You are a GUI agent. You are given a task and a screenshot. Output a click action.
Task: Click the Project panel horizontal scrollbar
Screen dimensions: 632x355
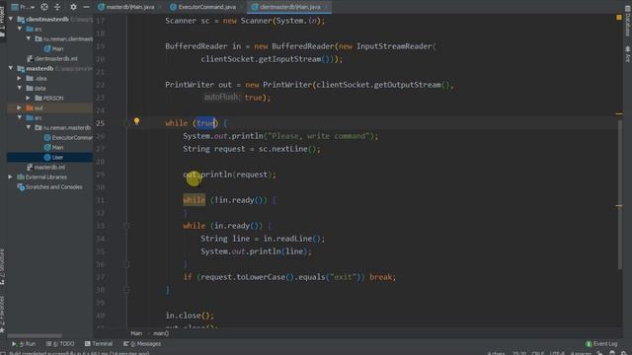tap(35, 335)
